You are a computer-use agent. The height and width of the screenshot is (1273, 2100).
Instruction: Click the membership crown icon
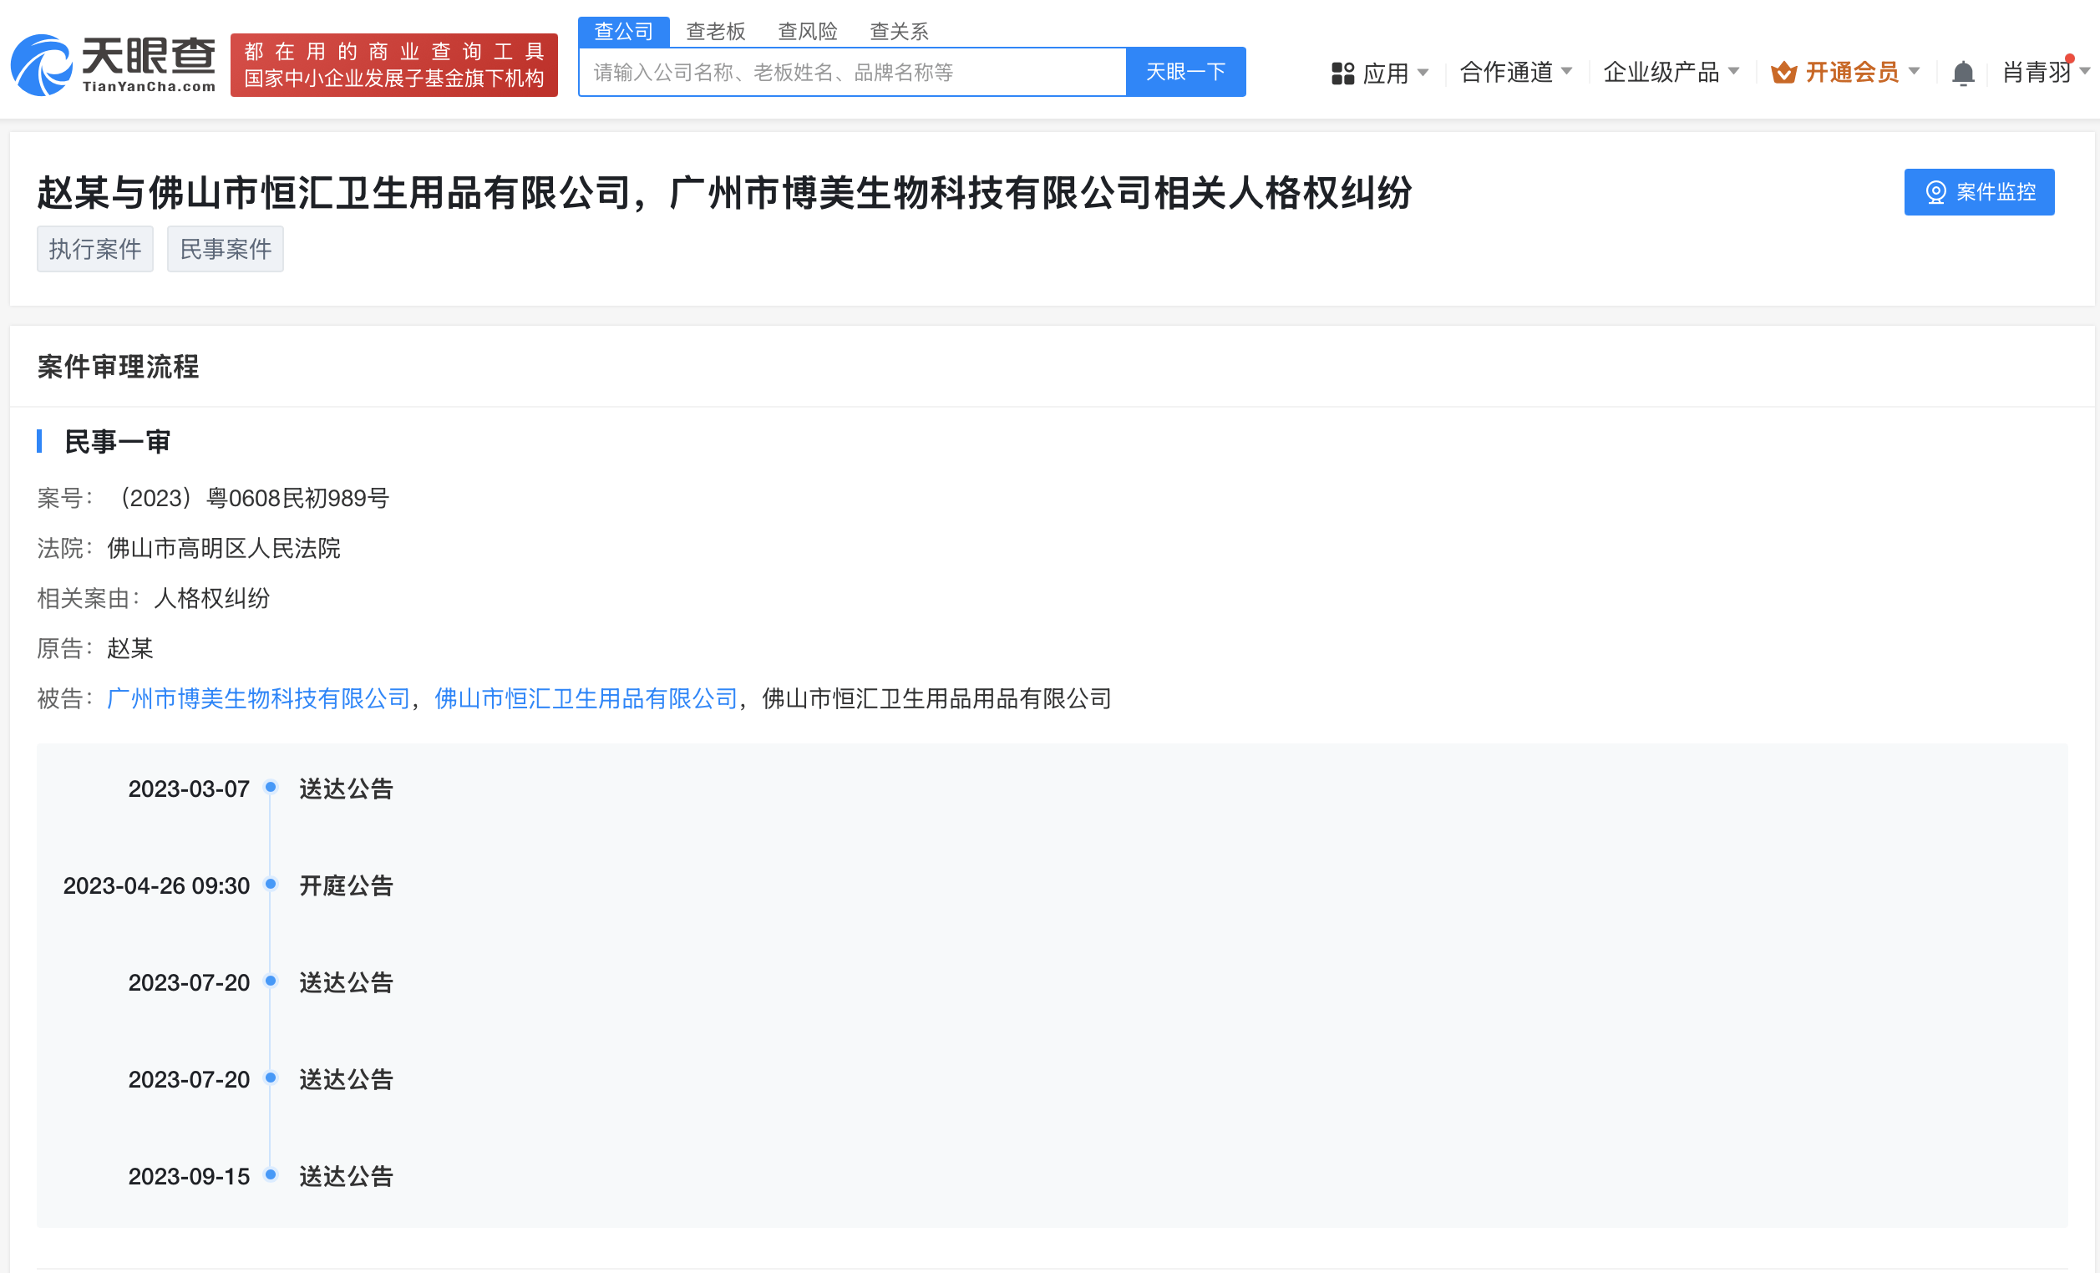pyautogui.click(x=1783, y=74)
